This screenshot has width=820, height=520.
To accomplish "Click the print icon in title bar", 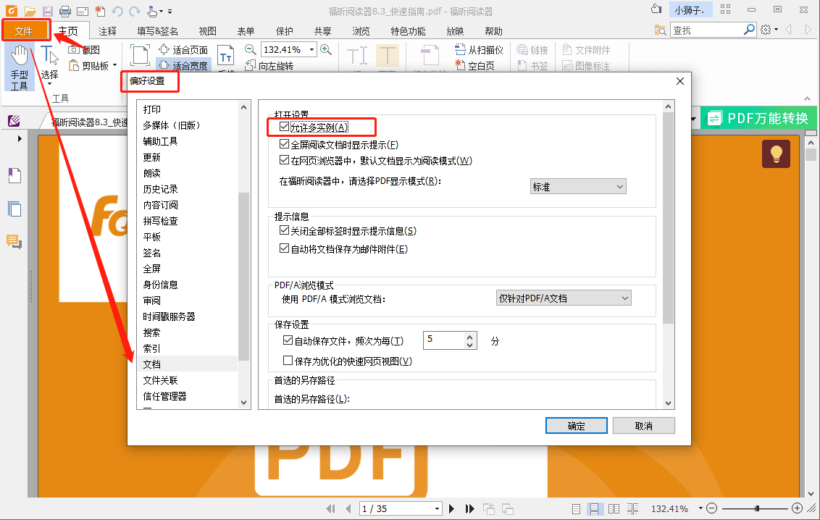I will pos(65,11).
